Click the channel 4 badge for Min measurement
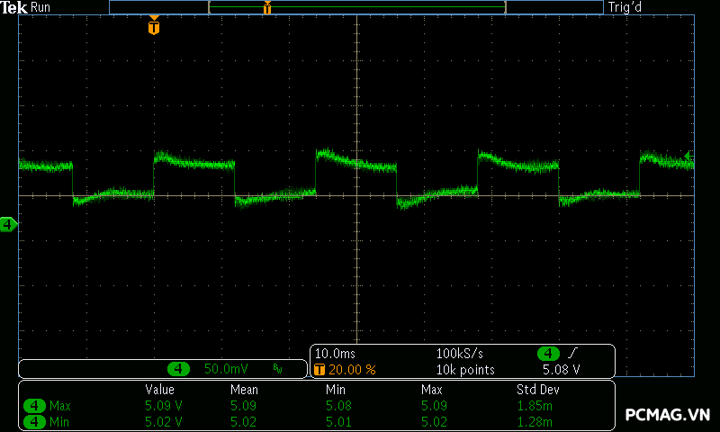The width and height of the screenshot is (720, 432). (34, 421)
